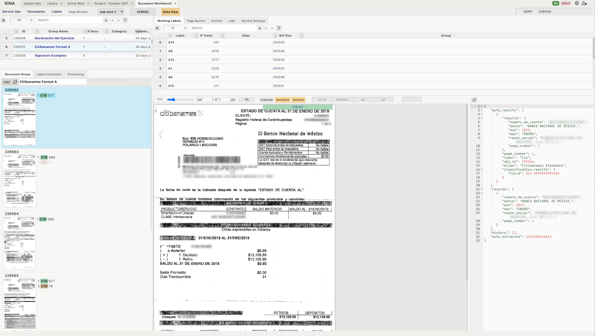Select the QC mode button
The height and width of the screenshot is (336, 595).
[x=363, y=100]
